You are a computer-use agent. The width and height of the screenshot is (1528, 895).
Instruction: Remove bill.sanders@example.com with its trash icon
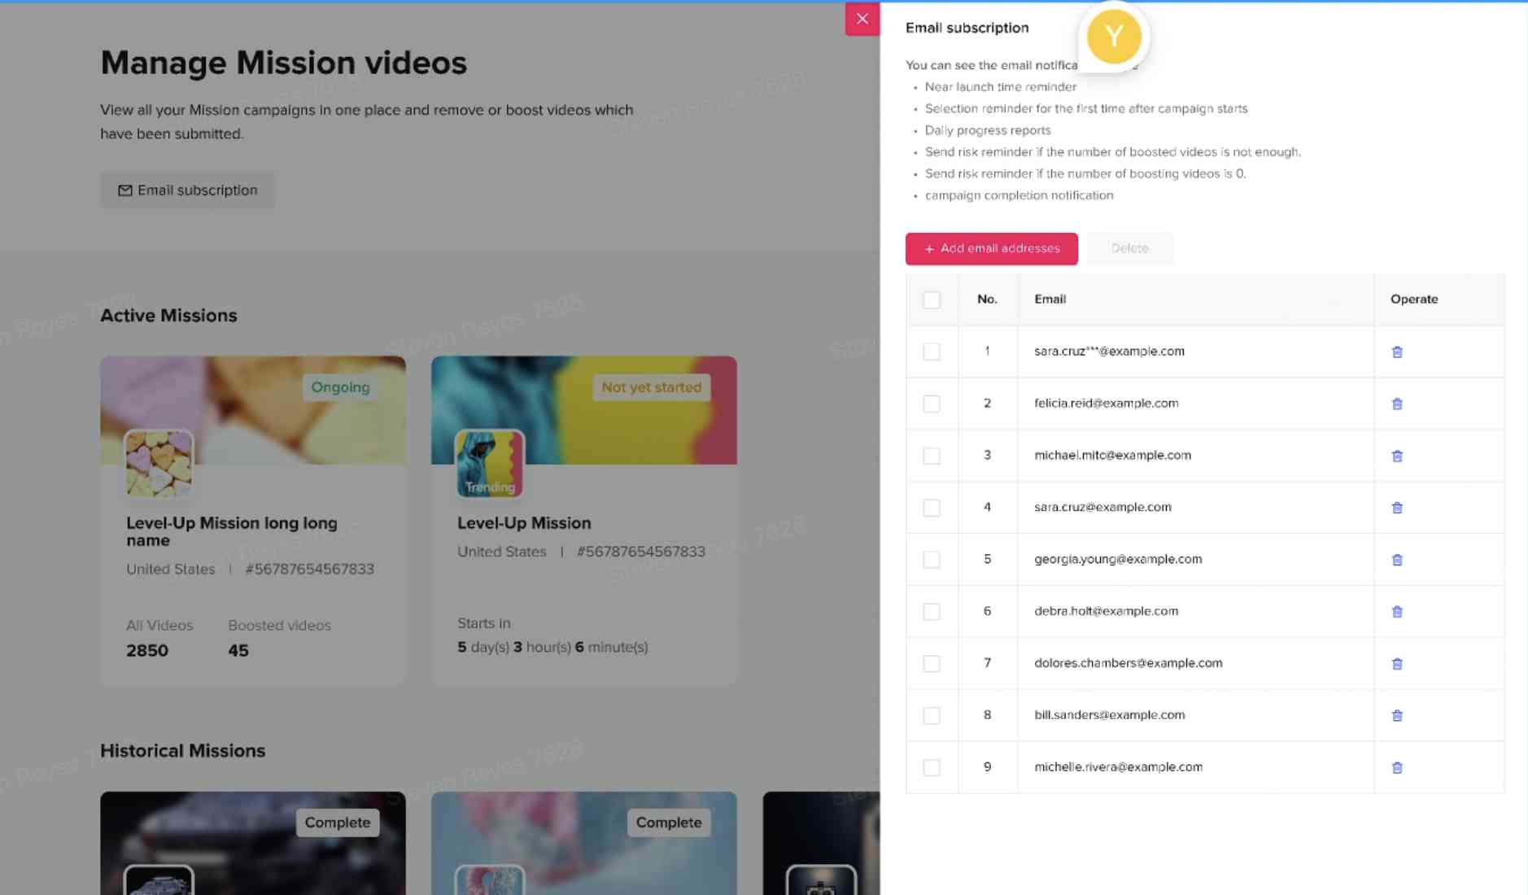point(1397,716)
